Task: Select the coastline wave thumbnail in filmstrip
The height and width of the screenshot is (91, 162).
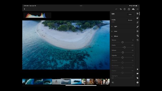Action: click(30, 82)
